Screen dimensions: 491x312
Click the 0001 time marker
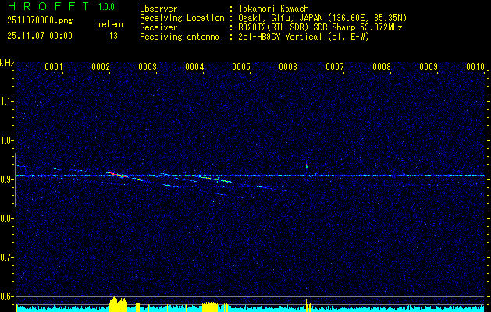coord(54,67)
